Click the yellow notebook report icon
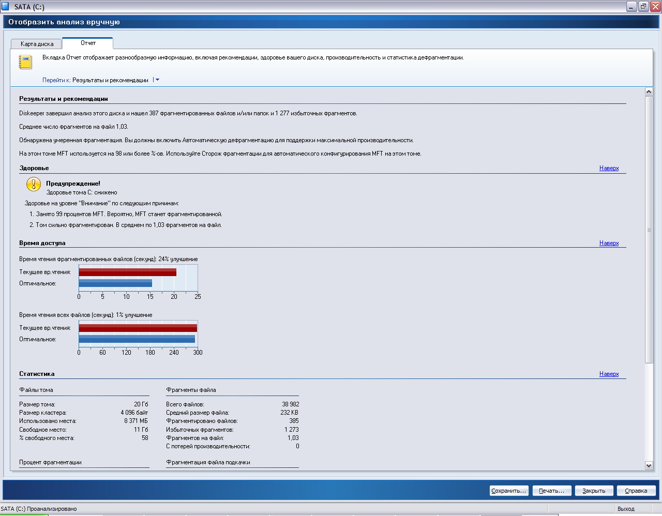This screenshot has height=516, width=662. tap(25, 62)
